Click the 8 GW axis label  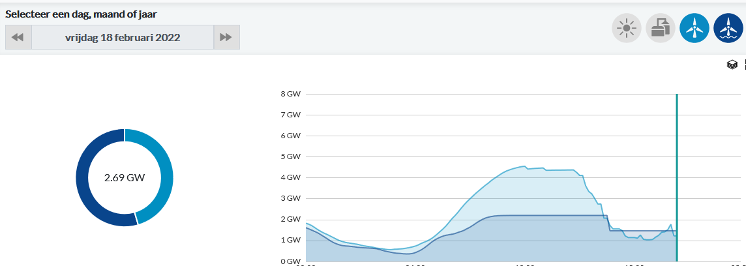(290, 94)
